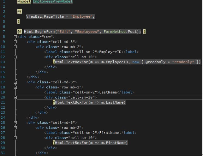This screenshot has width=203, height=156.
Task: Click the closing div tag on line 14
Action: point(51,67)
